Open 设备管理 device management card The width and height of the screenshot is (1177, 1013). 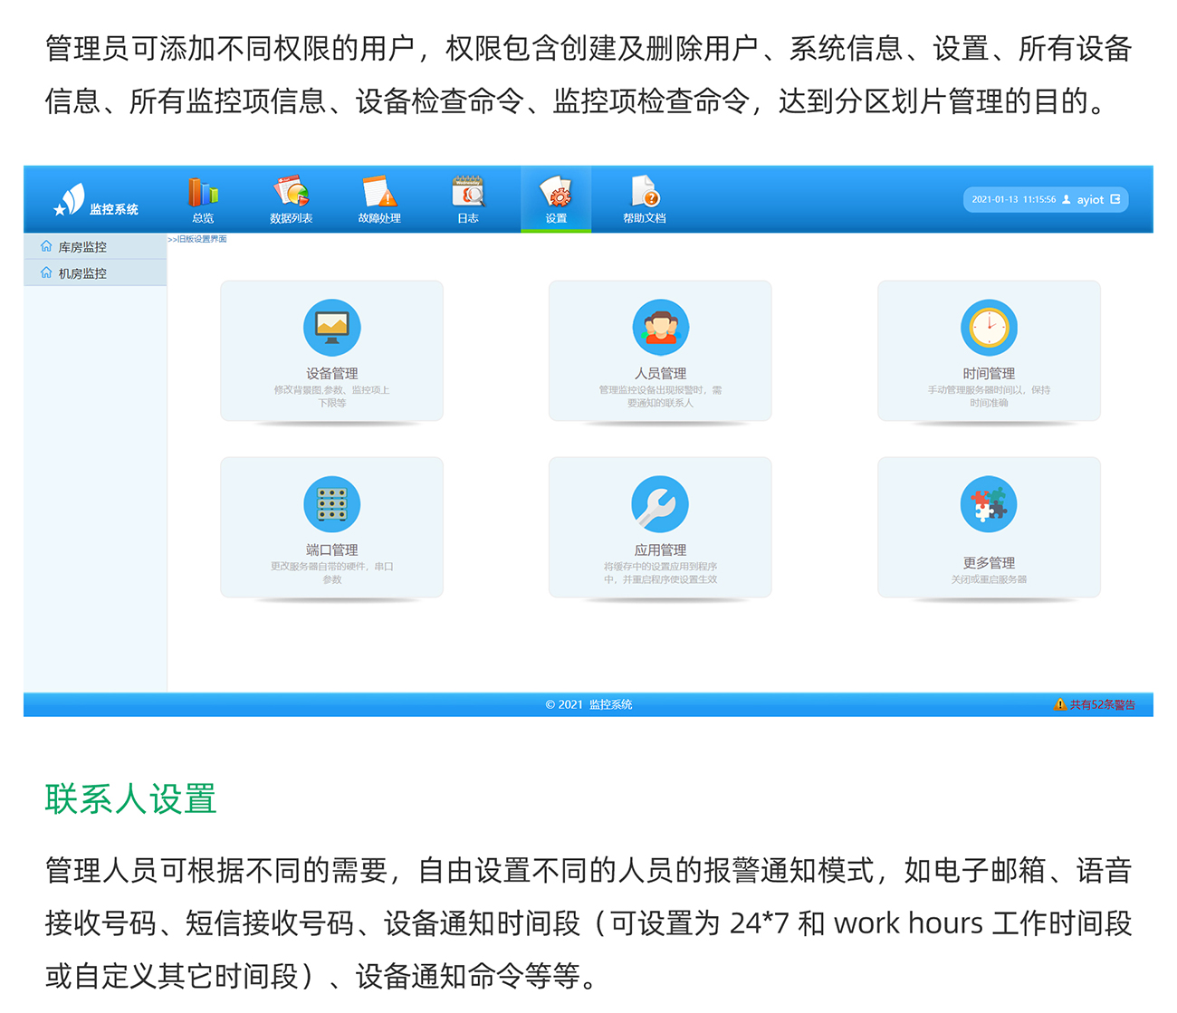(331, 351)
